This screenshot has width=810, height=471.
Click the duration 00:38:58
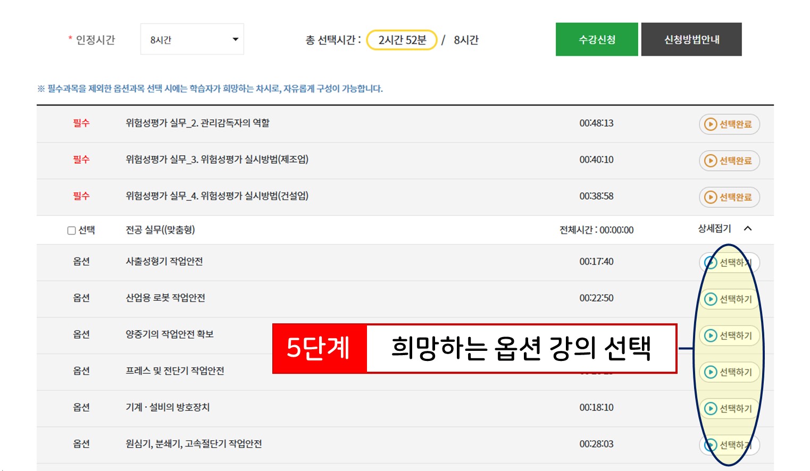[596, 196]
